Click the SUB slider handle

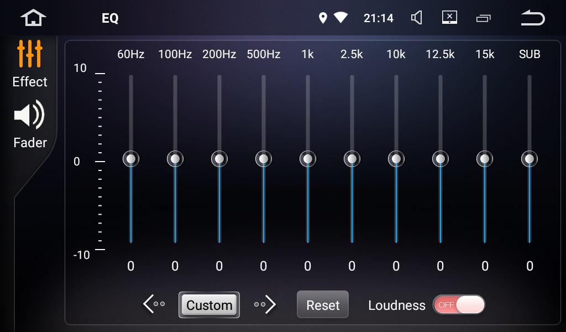(530, 159)
